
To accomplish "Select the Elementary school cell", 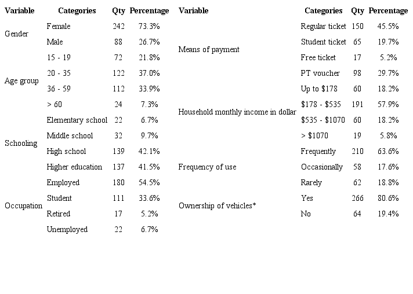I will tap(77, 120).
